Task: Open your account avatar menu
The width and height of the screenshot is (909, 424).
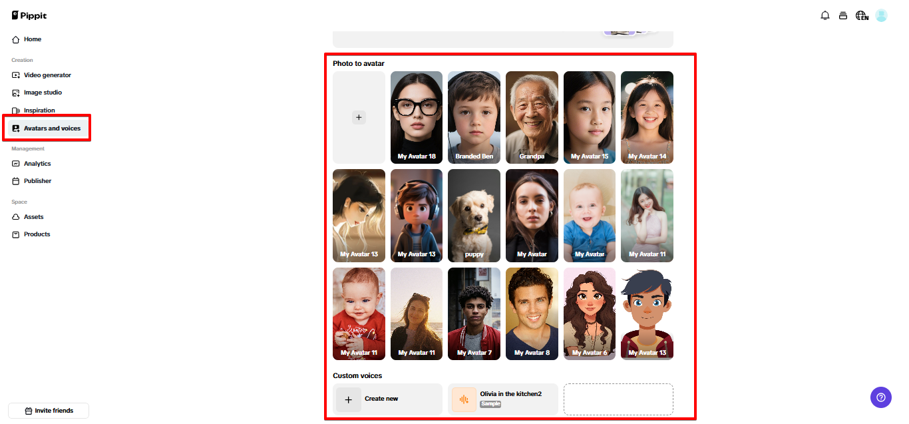Action: click(881, 15)
